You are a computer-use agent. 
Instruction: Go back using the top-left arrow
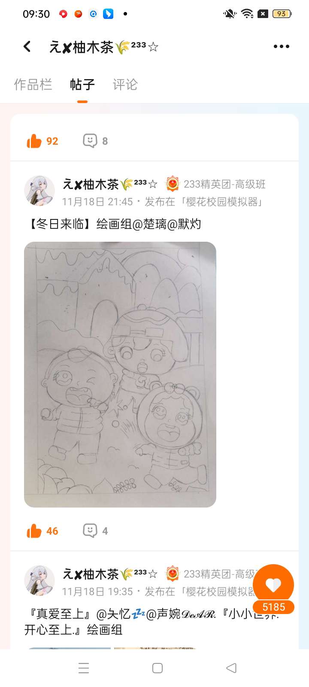click(x=27, y=46)
